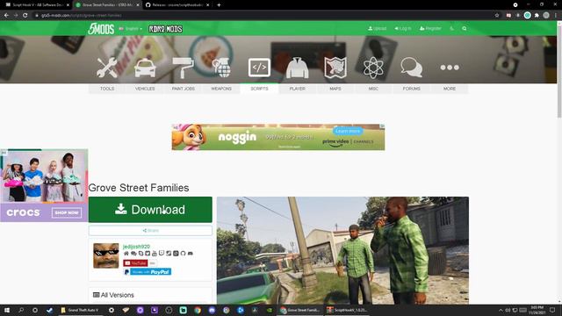
Task: Click the All Versions heading
Action: 113,295
